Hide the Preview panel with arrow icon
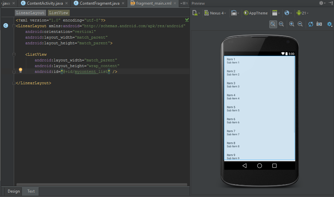The height and width of the screenshot is (197, 334). (x=331, y=3)
